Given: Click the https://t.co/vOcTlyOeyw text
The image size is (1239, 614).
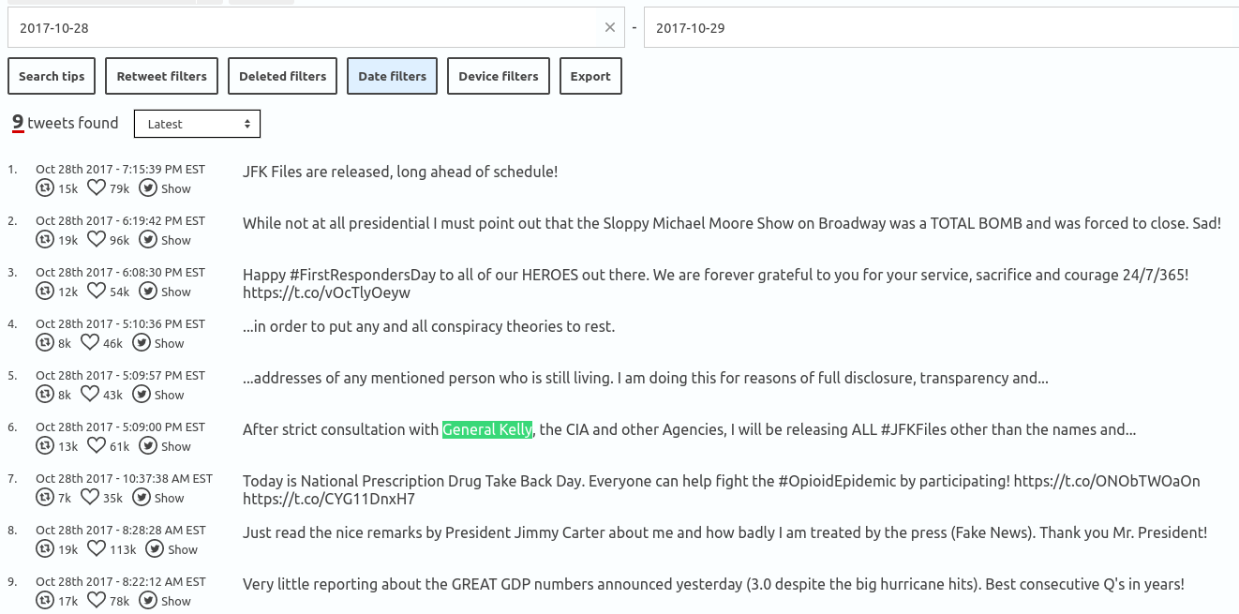Looking at the screenshot, I should point(326,292).
